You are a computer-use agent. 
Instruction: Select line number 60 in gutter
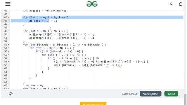pos(6,69)
